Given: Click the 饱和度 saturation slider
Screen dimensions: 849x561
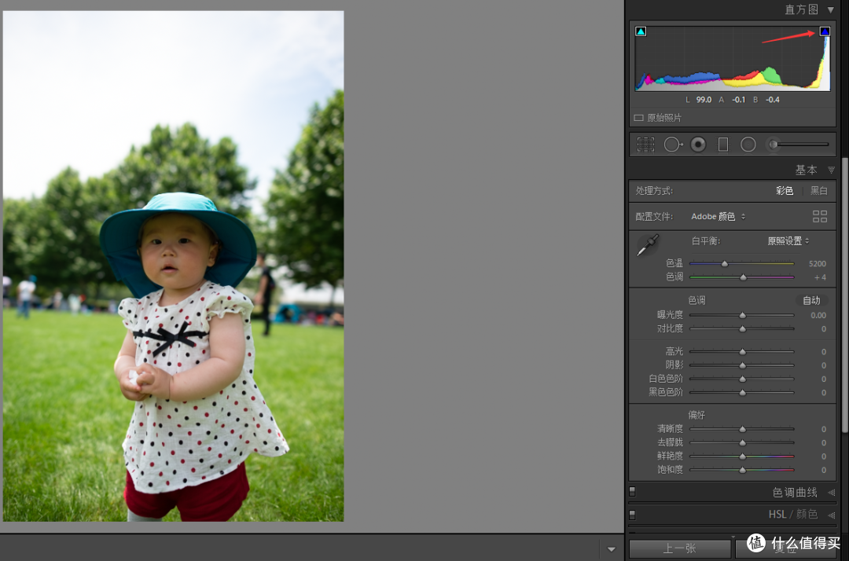Looking at the screenshot, I should 741,470.
